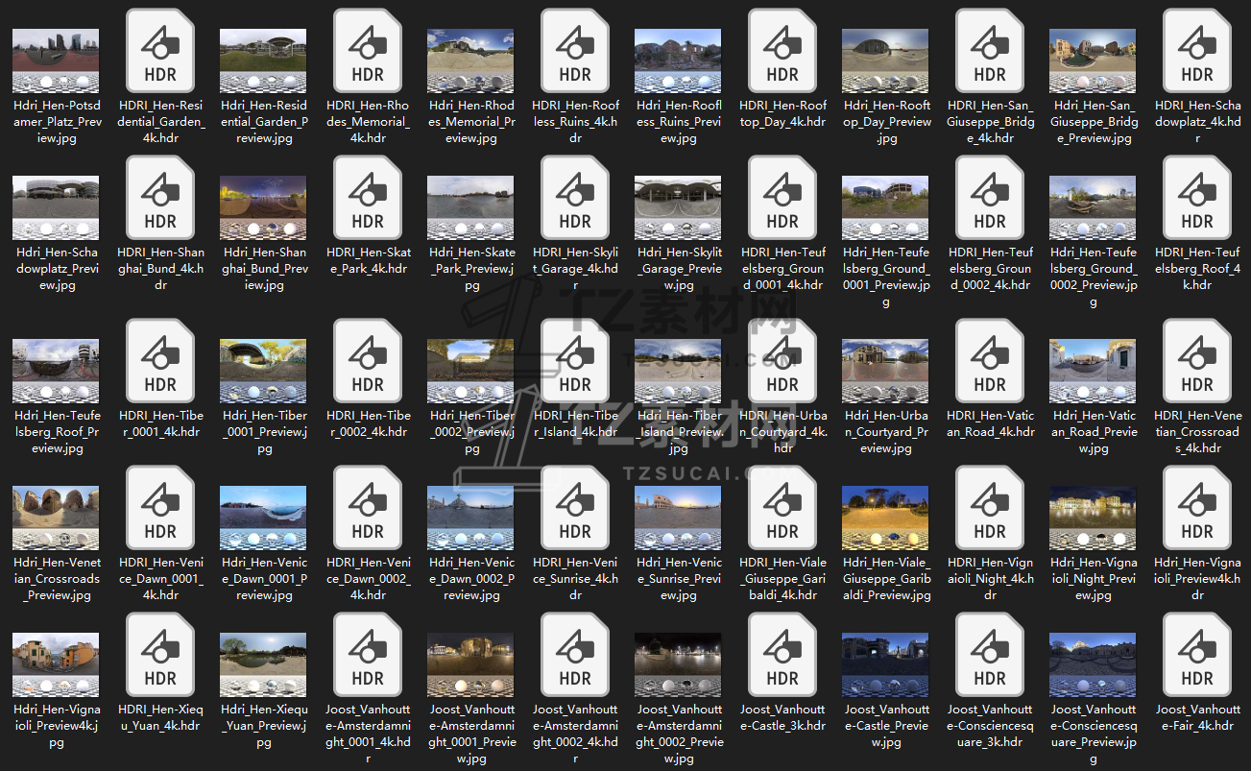Select the Vatican_Road preview thumbnail
The width and height of the screenshot is (1251, 771).
[x=1093, y=371]
